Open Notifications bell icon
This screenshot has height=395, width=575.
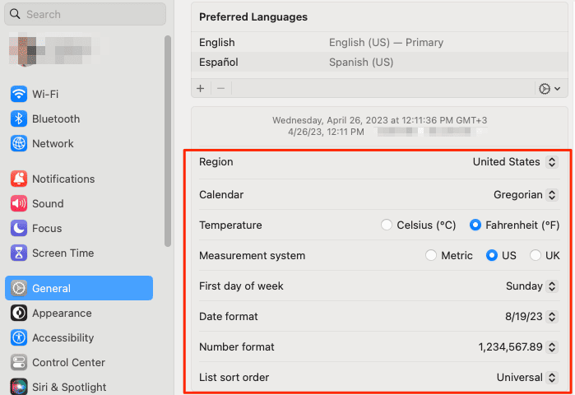pos(19,179)
